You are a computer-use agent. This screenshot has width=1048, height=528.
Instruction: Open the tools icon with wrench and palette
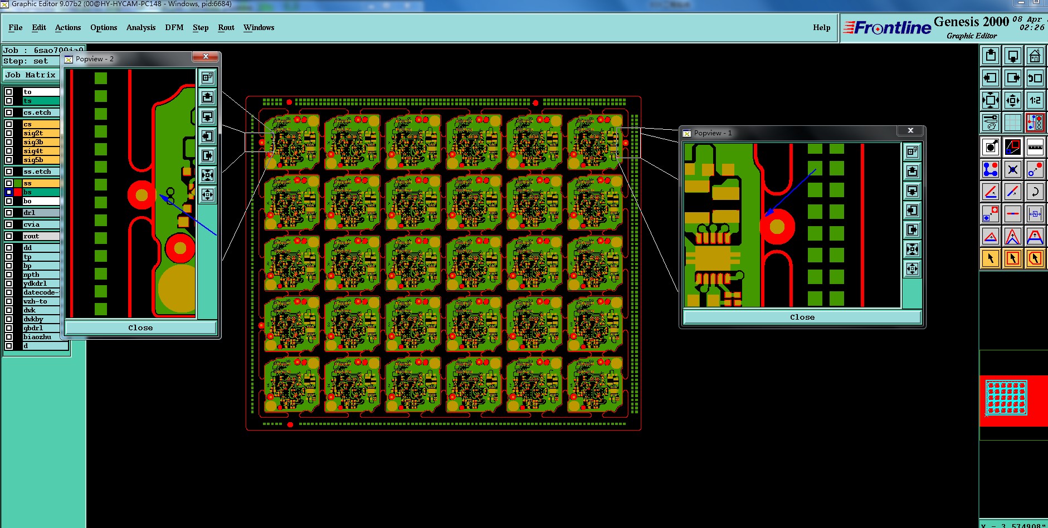pyautogui.click(x=991, y=123)
